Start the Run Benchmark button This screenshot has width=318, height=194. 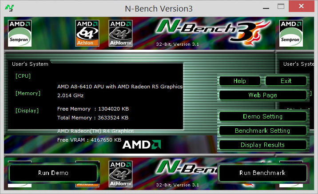[x=262, y=173]
